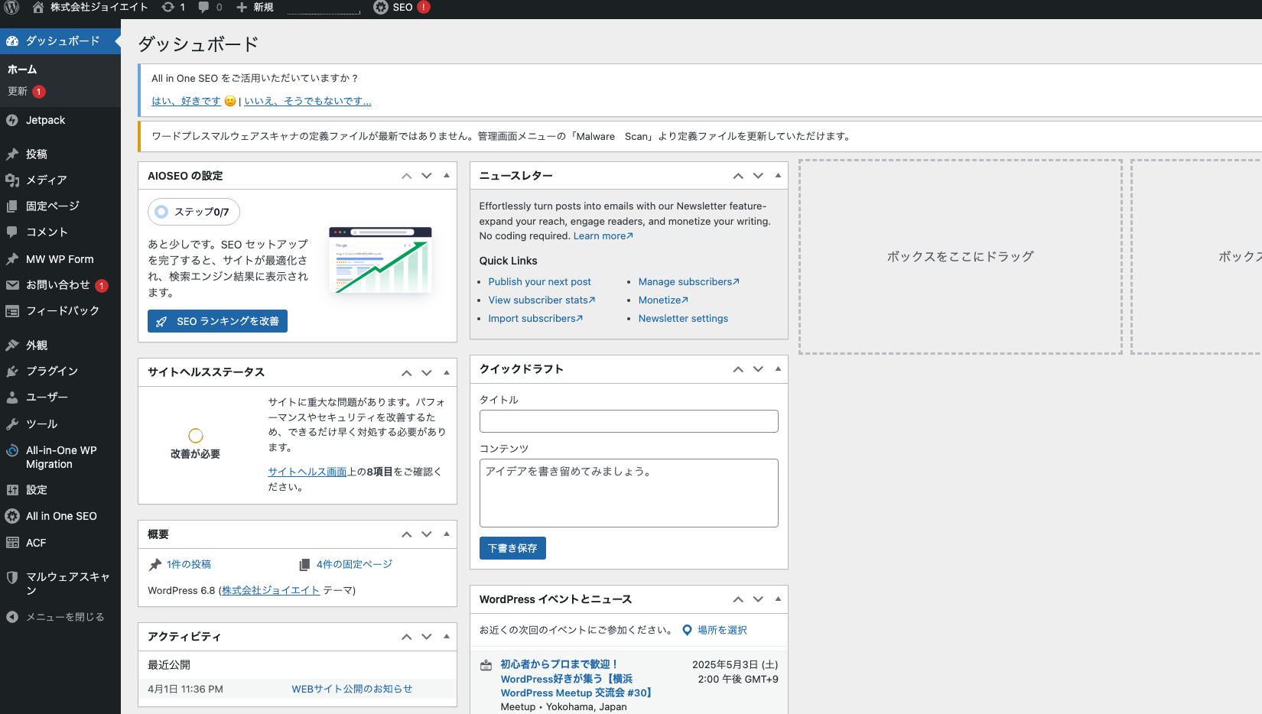1262x714 pixels.
Task: Select ダッシュボード in sidebar
Action: pos(60,41)
